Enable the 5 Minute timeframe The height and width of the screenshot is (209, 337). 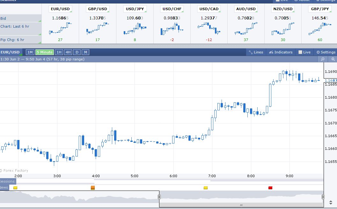[x=45, y=52]
